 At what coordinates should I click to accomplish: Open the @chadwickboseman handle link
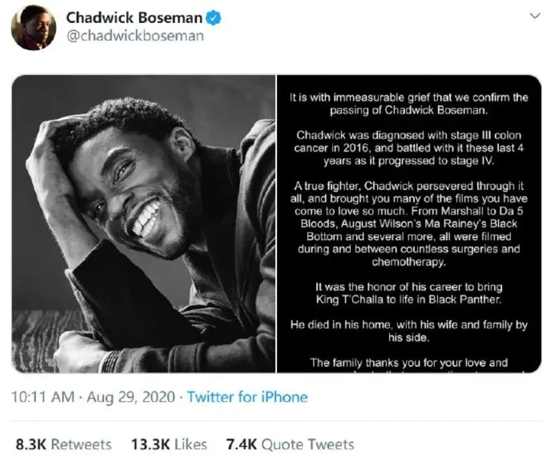click(135, 36)
